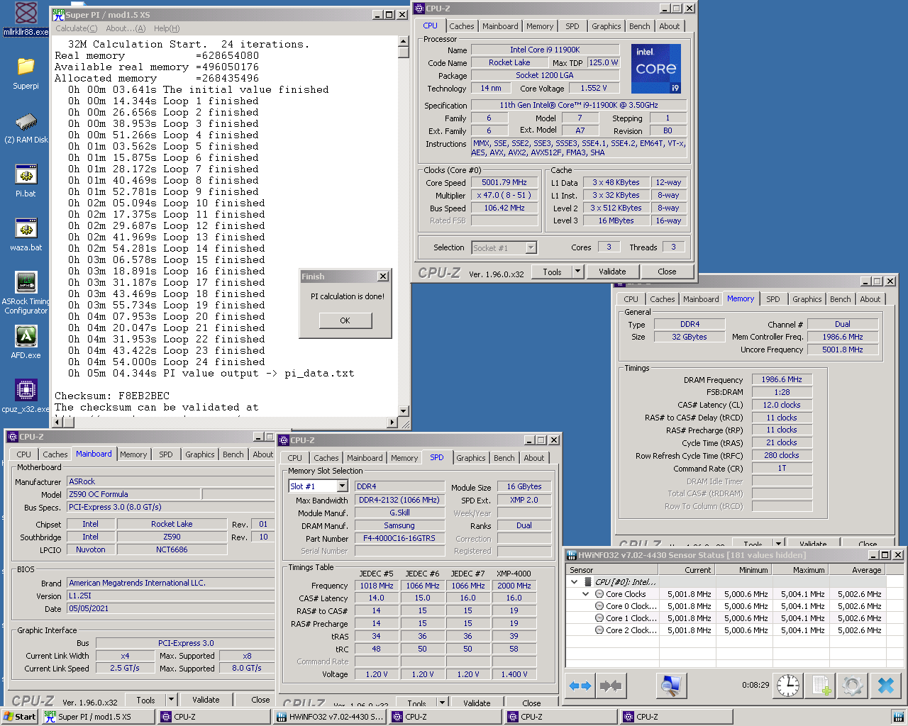Click Super PI vertical scrollbar up arrow
The width and height of the screenshot is (908, 726).
pyautogui.click(x=404, y=41)
